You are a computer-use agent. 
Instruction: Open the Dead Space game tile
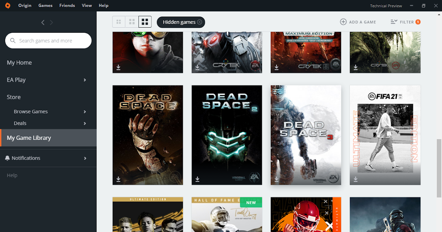[148, 135]
